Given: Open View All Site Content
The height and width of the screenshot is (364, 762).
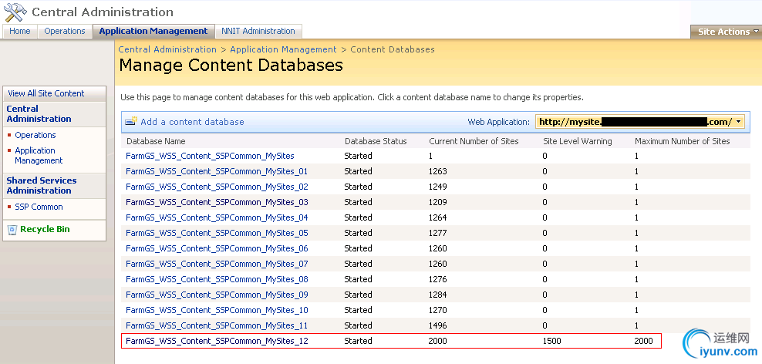Looking at the screenshot, I should click(x=46, y=93).
